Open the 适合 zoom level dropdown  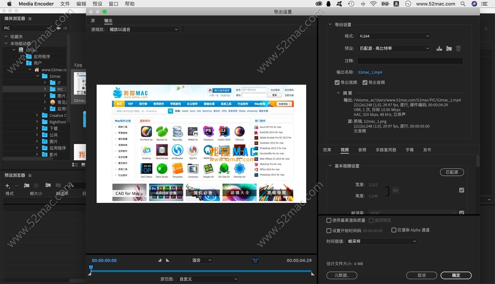pos(202,260)
